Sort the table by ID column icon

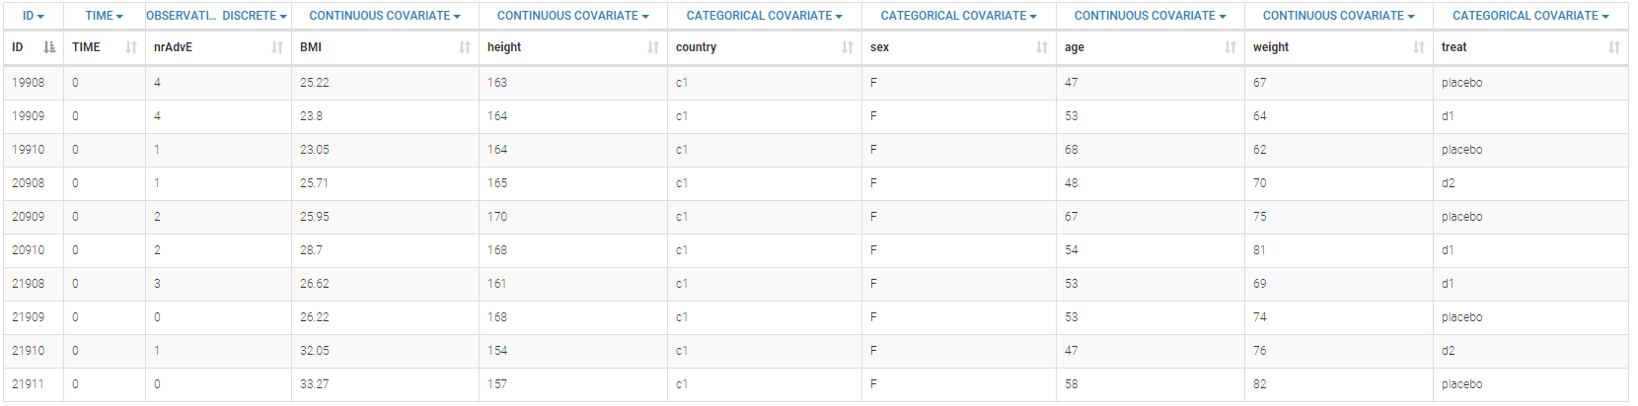coord(49,47)
